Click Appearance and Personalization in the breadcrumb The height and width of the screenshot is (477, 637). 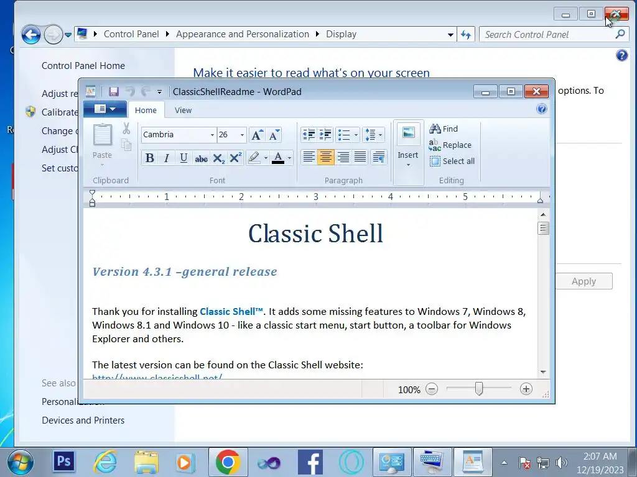[243, 34]
